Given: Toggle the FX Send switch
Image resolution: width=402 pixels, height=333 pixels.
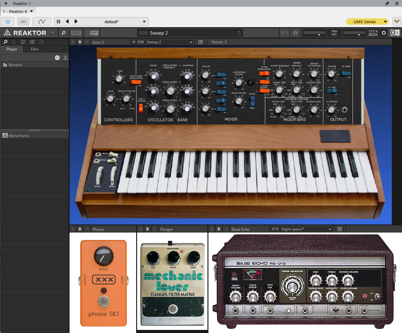Looking at the screenshot, I should 346,73.
